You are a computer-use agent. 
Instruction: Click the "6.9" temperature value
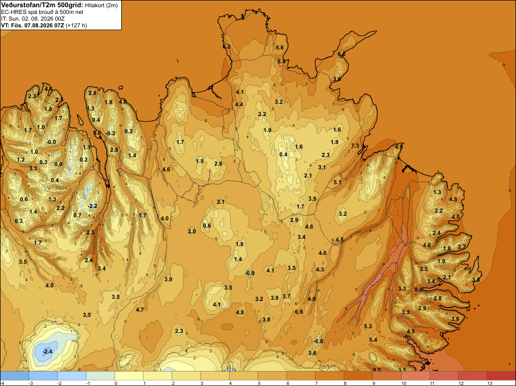299,312
